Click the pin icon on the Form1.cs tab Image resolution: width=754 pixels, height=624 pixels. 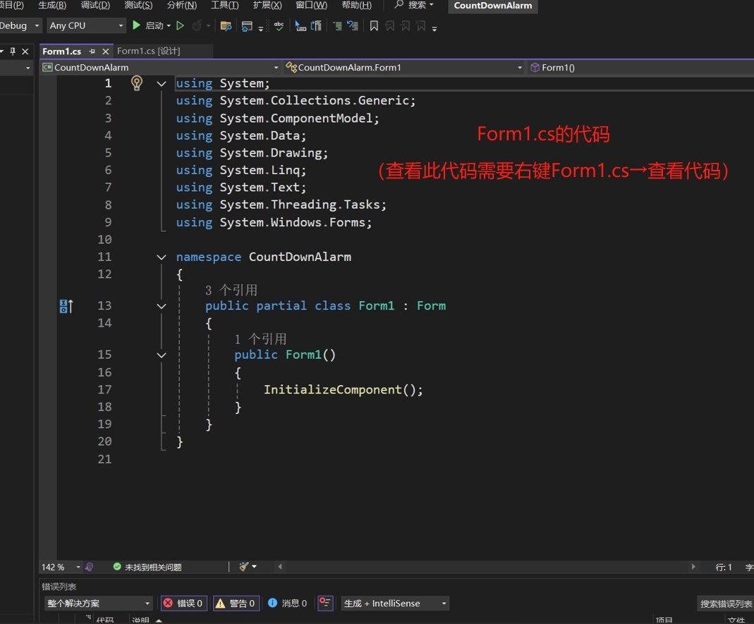(x=92, y=51)
